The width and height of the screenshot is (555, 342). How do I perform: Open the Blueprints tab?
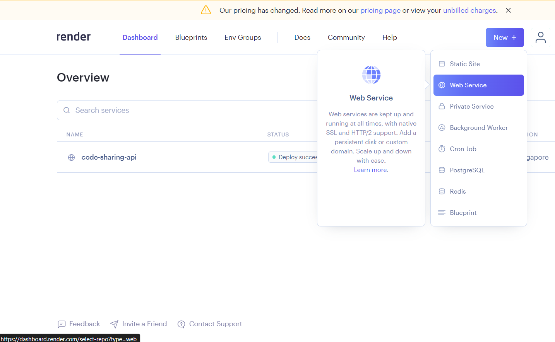click(x=191, y=37)
